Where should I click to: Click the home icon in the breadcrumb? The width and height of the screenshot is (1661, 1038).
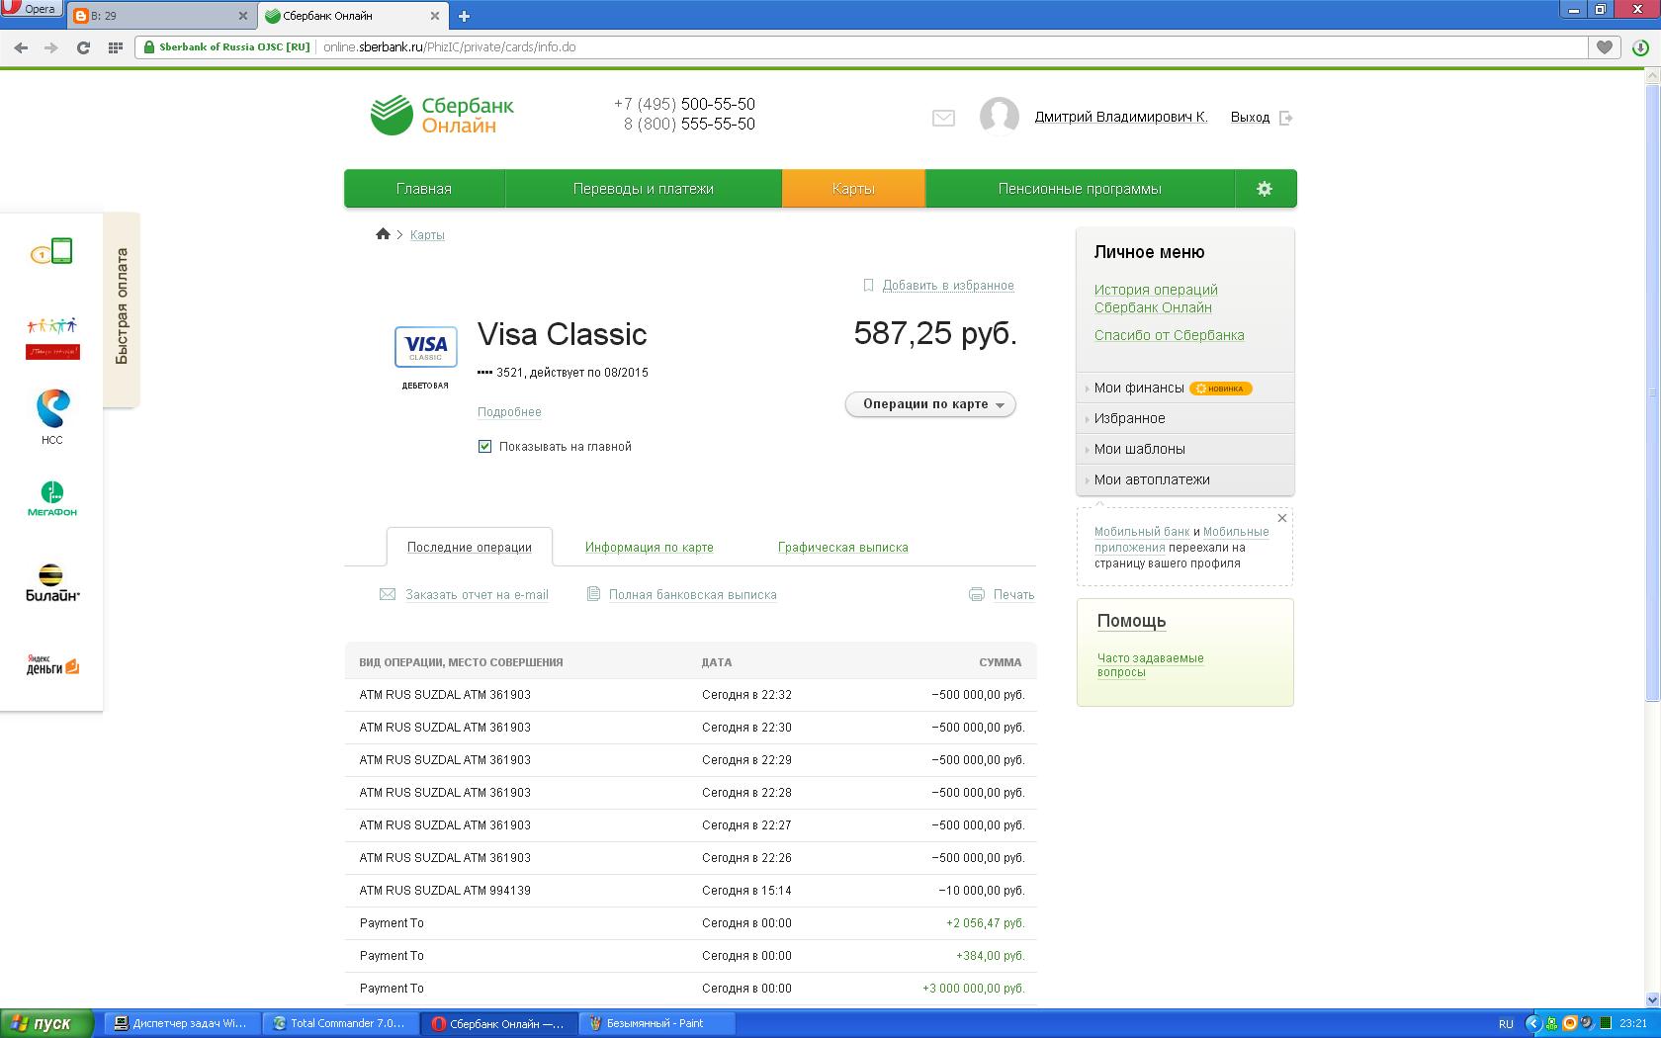pyautogui.click(x=383, y=234)
